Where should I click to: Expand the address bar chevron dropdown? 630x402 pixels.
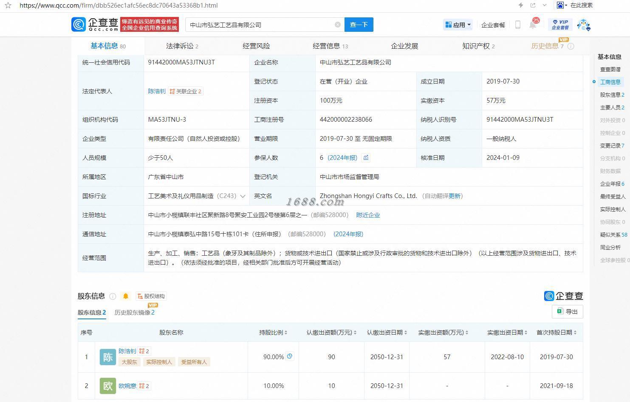545,5
